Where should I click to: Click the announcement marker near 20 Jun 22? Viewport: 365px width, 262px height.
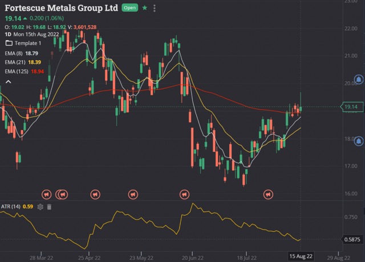coord(184,194)
